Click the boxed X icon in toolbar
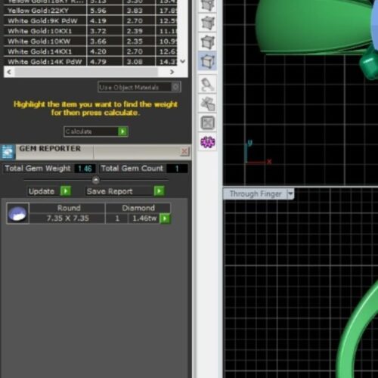The image size is (378, 378). click(x=208, y=123)
